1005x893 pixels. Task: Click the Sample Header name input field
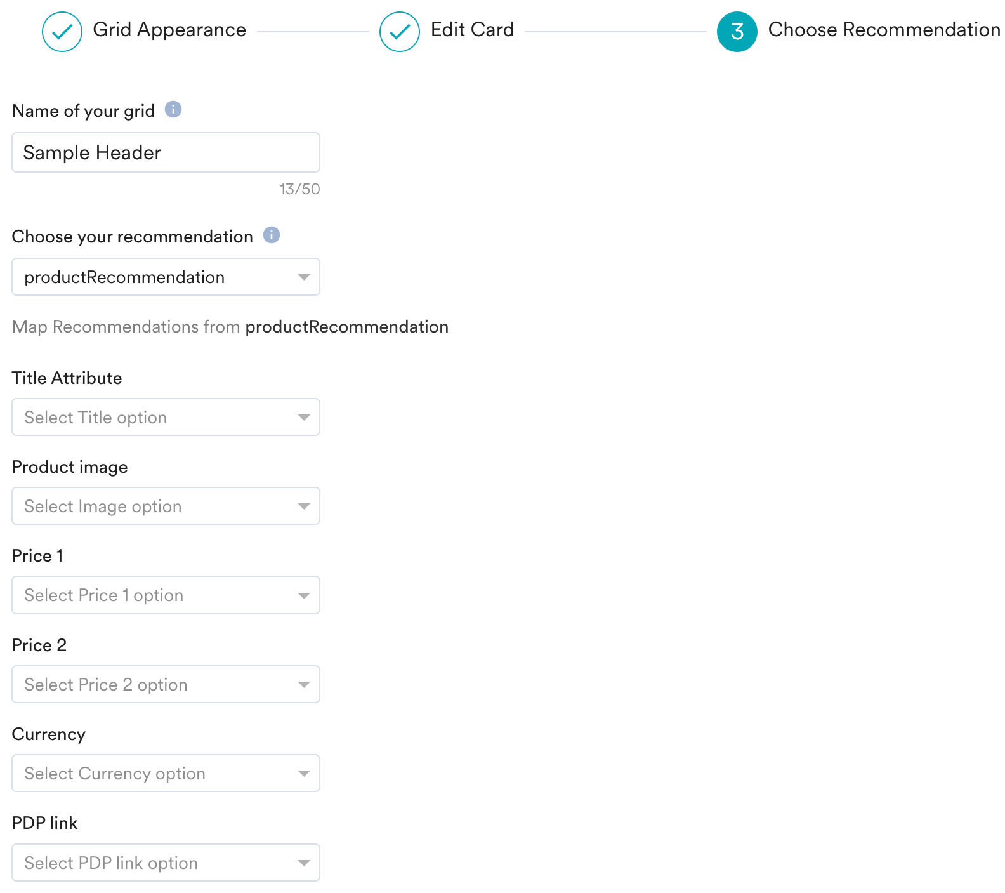tap(166, 153)
